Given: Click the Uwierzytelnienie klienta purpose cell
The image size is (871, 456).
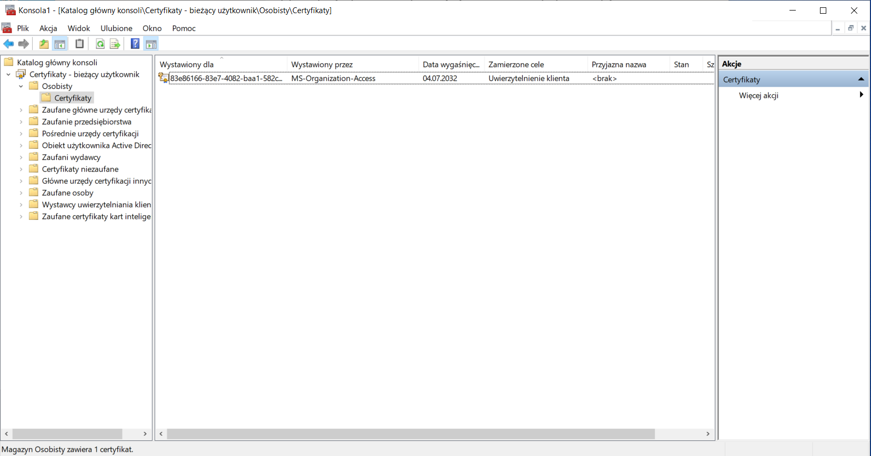Looking at the screenshot, I should [x=529, y=78].
